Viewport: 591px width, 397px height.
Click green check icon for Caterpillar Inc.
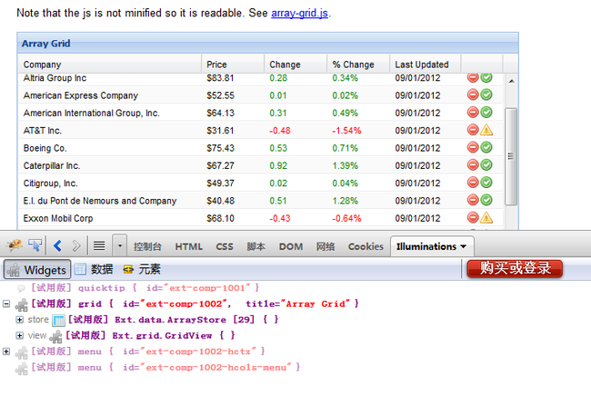[x=486, y=165]
